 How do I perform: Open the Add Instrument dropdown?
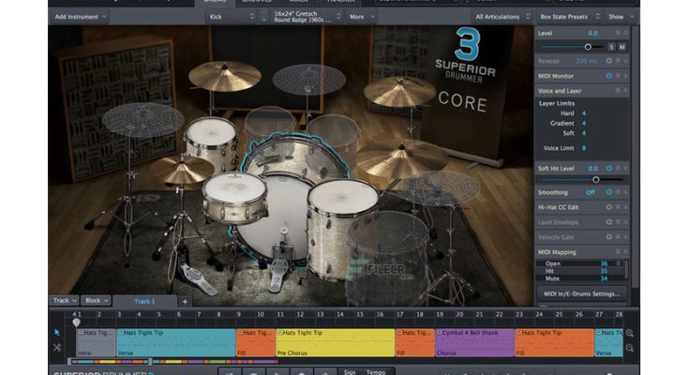(80, 16)
